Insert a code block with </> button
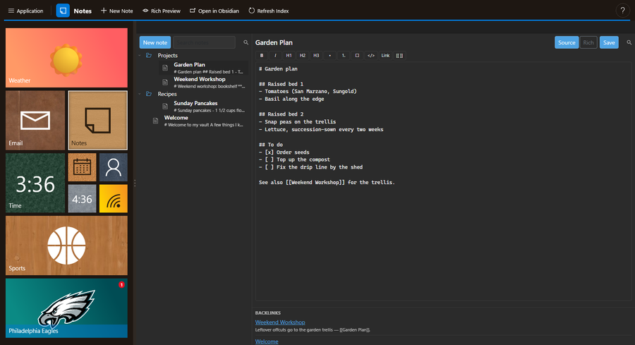The width and height of the screenshot is (635, 345). click(371, 56)
